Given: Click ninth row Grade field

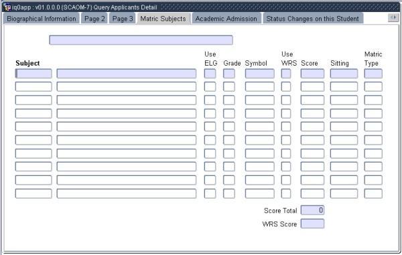Looking at the screenshot, I should 229,180.
